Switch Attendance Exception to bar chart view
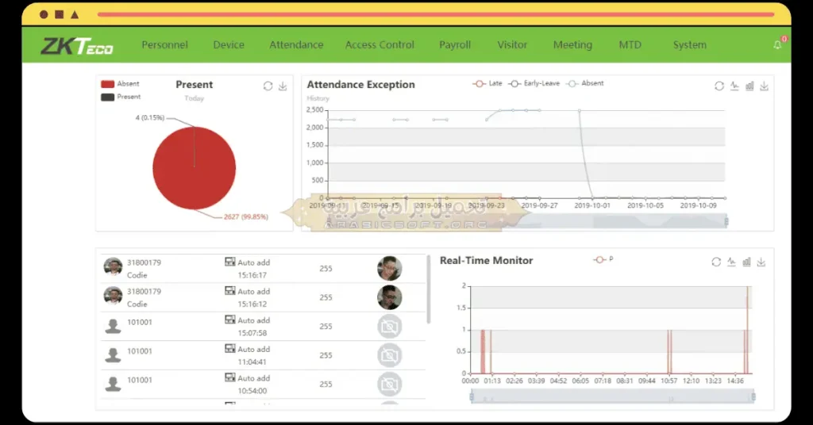 pos(749,86)
